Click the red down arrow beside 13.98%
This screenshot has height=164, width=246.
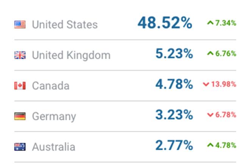pos(206,84)
